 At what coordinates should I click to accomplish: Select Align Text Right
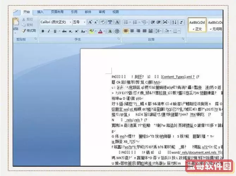138,31
